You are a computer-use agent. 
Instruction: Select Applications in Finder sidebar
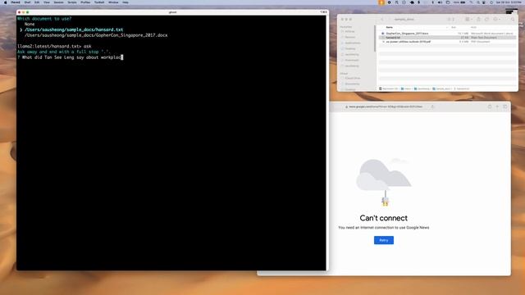pos(353,43)
